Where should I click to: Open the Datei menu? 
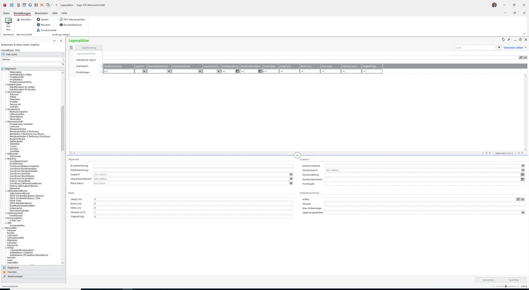click(6, 13)
